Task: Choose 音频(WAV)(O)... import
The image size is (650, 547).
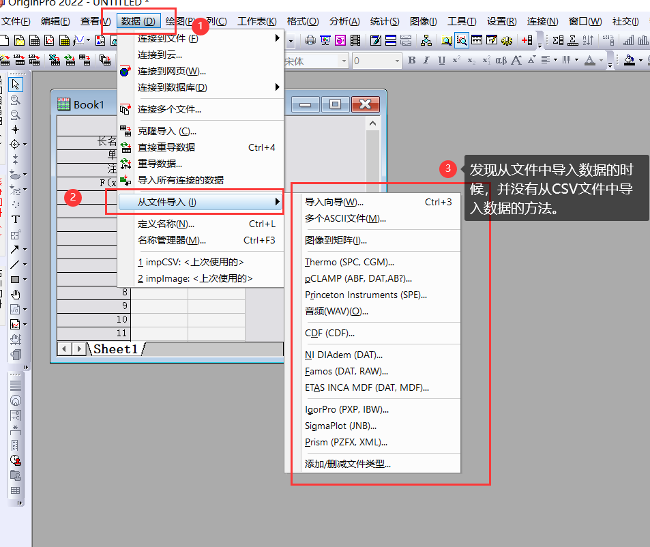Action: click(x=372, y=311)
